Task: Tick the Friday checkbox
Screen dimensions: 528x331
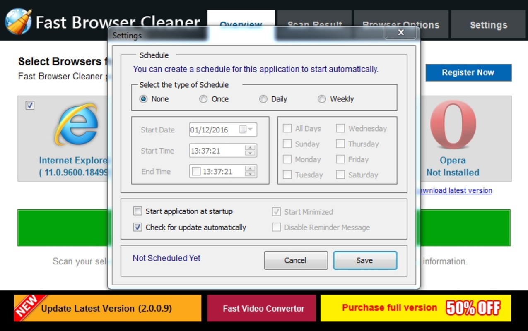Action: click(x=340, y=159)
